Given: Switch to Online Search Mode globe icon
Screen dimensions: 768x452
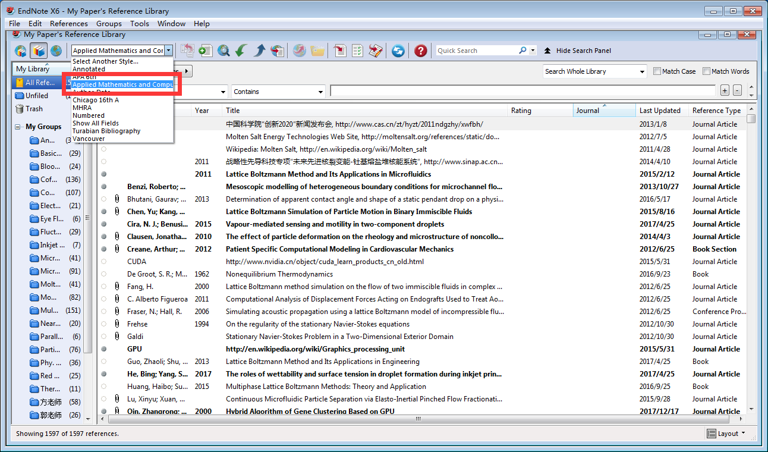Looking at the screenshot, I should coord(56,51).
